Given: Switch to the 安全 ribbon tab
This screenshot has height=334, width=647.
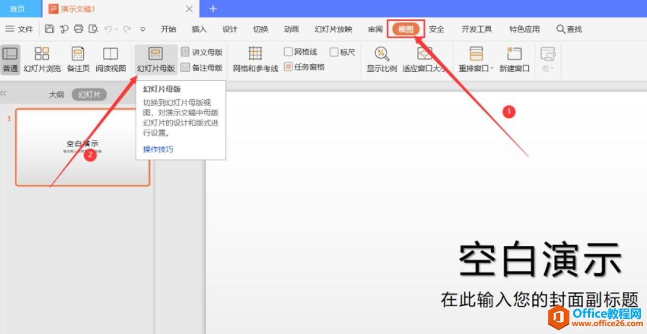Looking at the screenshot, I should (436, 29).
